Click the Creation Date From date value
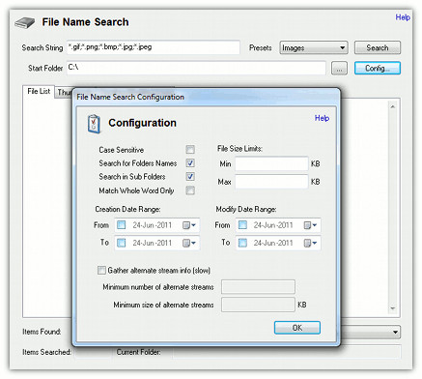The width and height of the screenshot is (422, 379). click(x=153, y=225)
